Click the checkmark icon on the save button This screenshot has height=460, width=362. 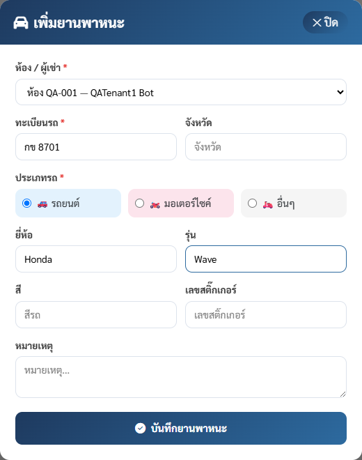[140, 429]
